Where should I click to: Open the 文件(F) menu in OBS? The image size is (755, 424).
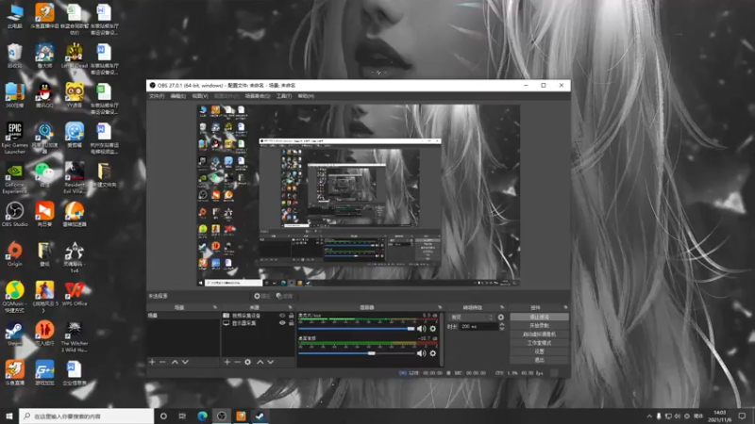pos(157,96)
